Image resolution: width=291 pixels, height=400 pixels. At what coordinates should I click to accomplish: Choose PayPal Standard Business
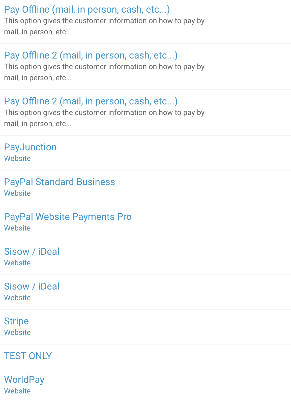(x=60, y=182)
